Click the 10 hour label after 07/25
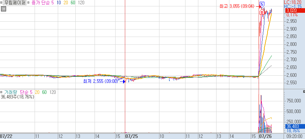 pos(162,136)
